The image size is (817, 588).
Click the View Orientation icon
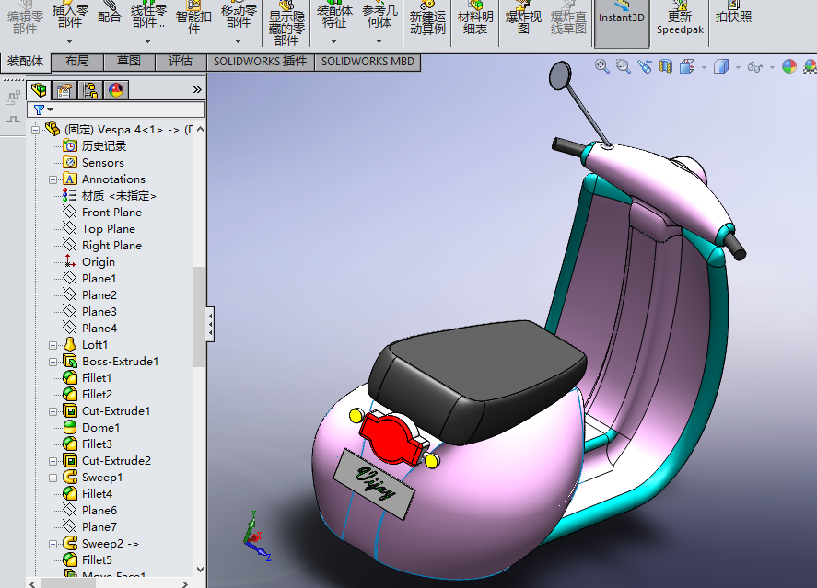point(687,66)
